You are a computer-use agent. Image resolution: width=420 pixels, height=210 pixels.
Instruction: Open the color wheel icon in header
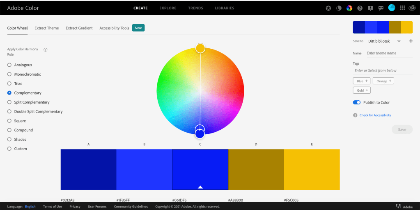tap(349, 8)
